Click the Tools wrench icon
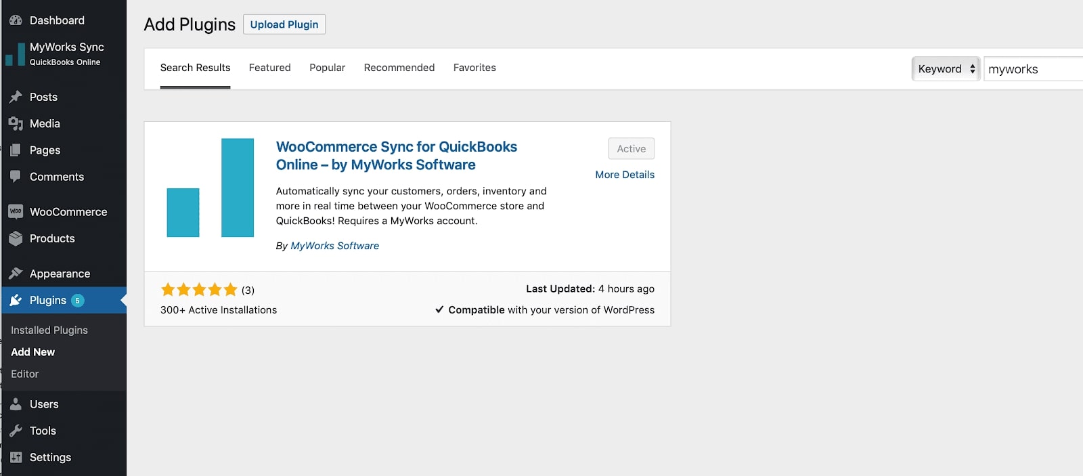1083x476 pixels. point(16,431)
